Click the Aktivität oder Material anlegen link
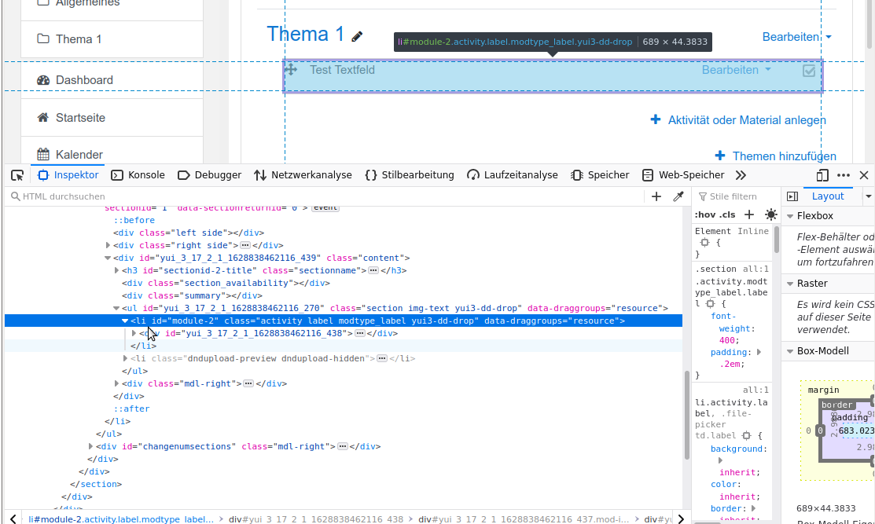The width and height of the screenshot is (875, 524). coord(746,120)
